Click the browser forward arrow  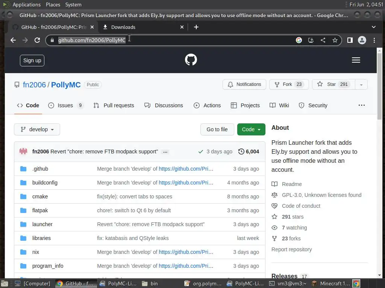(x=25, y=40)
